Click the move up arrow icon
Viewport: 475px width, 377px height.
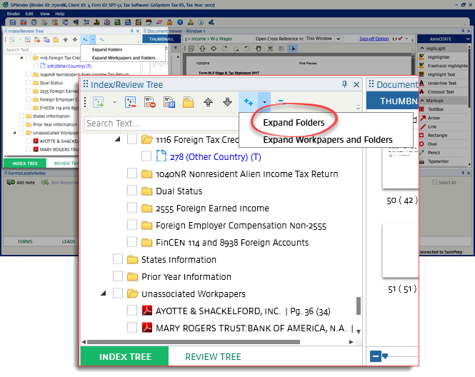[209, 102]
